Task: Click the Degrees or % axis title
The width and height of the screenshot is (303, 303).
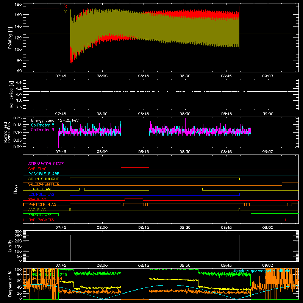Action: [x=10, y=284]
